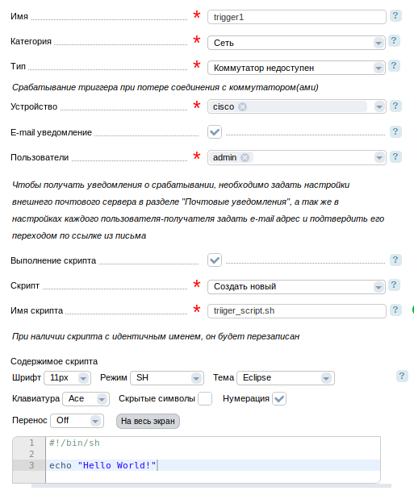
Task: Toggle Нумерация checkbox off
Action: (279, 399)
